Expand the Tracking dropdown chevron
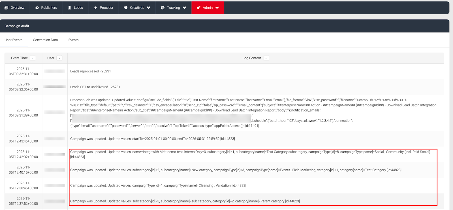This screenshot has height=210, width=453. (184, 8)
